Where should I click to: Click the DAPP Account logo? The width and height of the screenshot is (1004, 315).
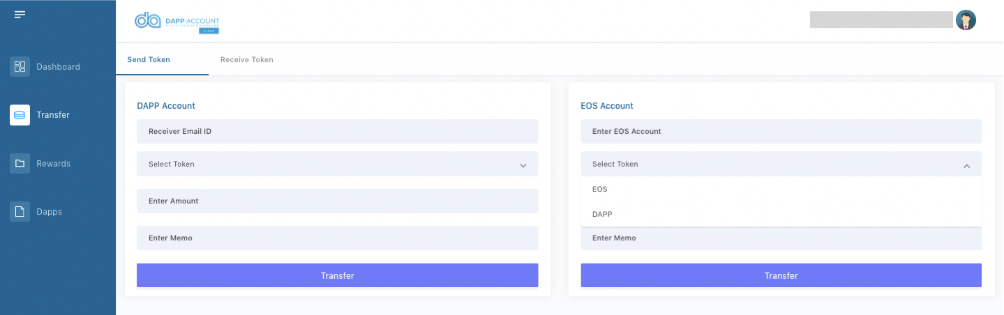point(177,22)
